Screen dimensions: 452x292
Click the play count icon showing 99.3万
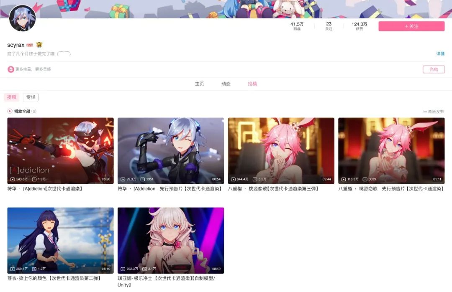click(123, 179)
